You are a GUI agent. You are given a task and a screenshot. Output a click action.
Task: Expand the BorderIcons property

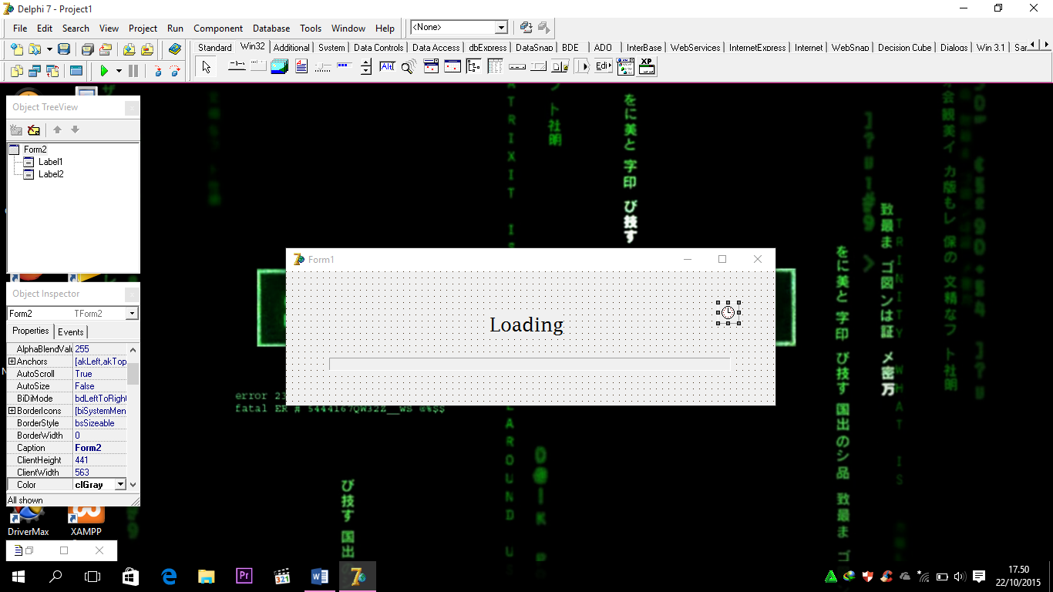pos(11,410)
